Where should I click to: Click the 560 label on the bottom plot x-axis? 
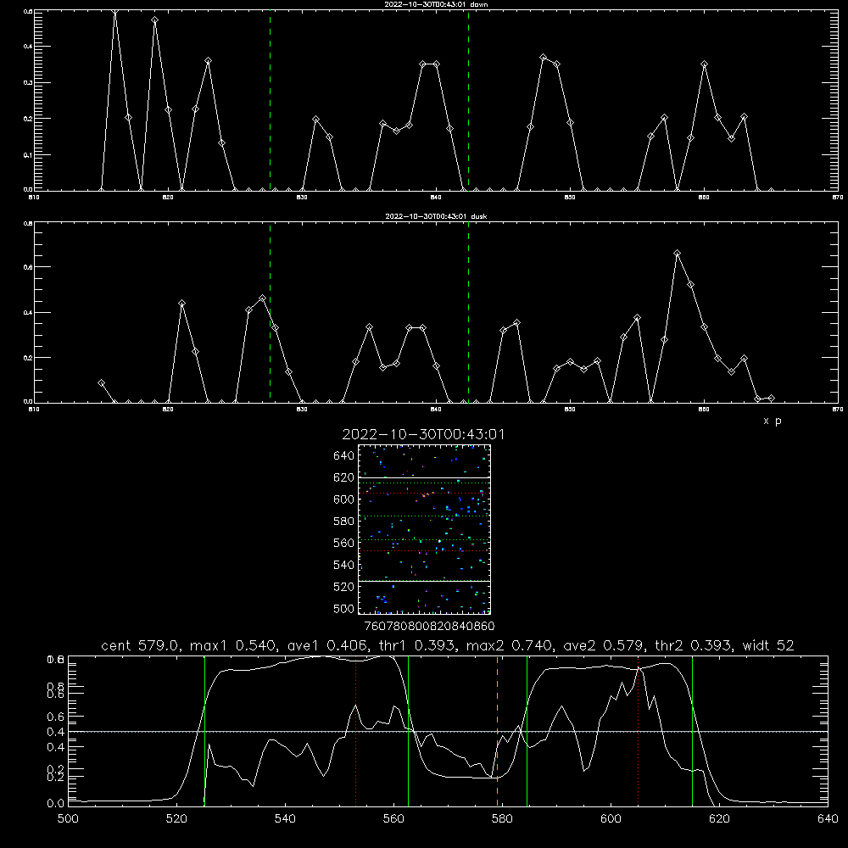[393, 819]
